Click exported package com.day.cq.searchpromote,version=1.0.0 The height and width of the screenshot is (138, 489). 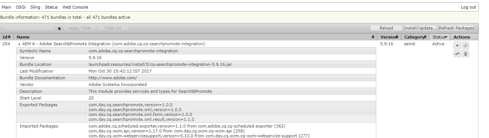pyautogui.click(x=130, y=105)
